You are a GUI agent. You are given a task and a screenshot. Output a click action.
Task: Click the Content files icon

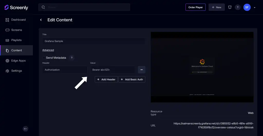[x=7, y=51]
